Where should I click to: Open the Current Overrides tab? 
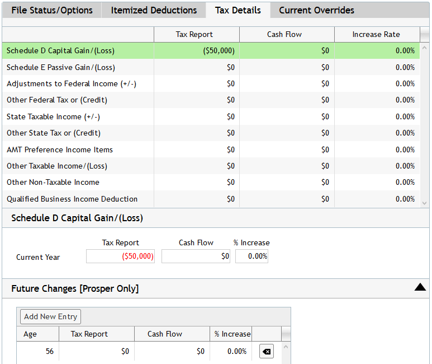[316, 10]
